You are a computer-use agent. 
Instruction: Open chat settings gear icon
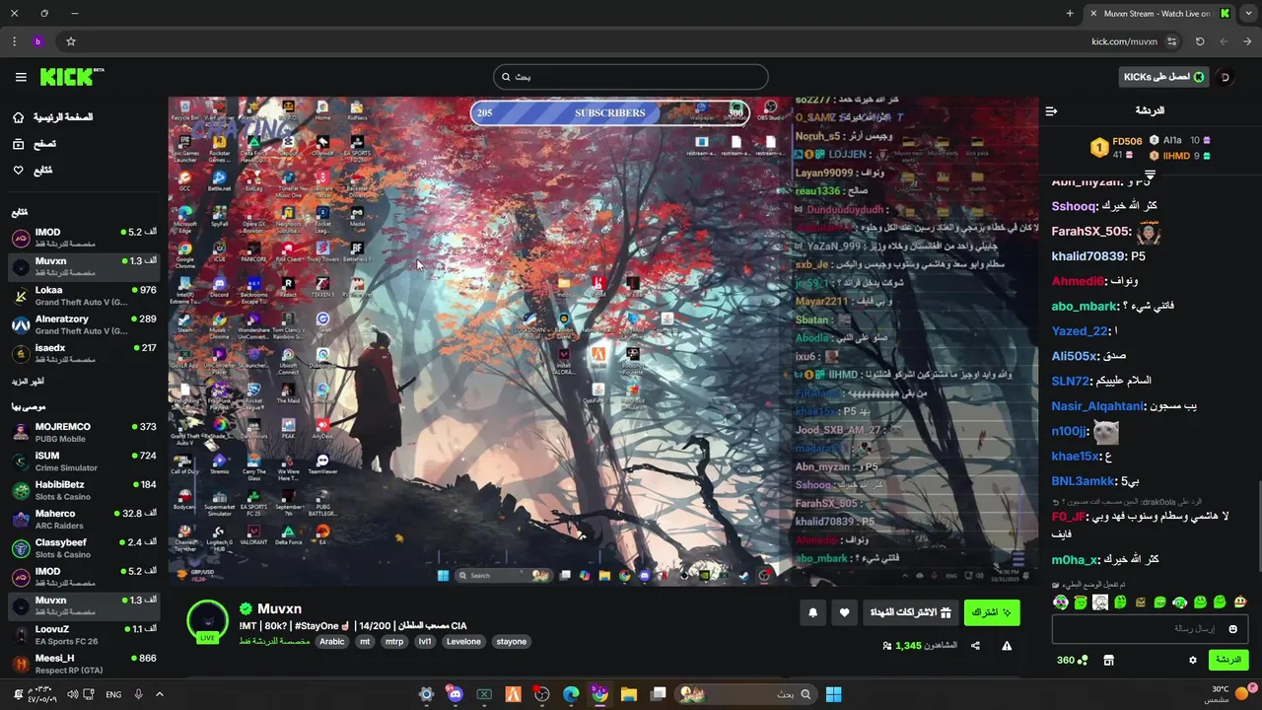pyautogui.click(x=1192, y=660)
